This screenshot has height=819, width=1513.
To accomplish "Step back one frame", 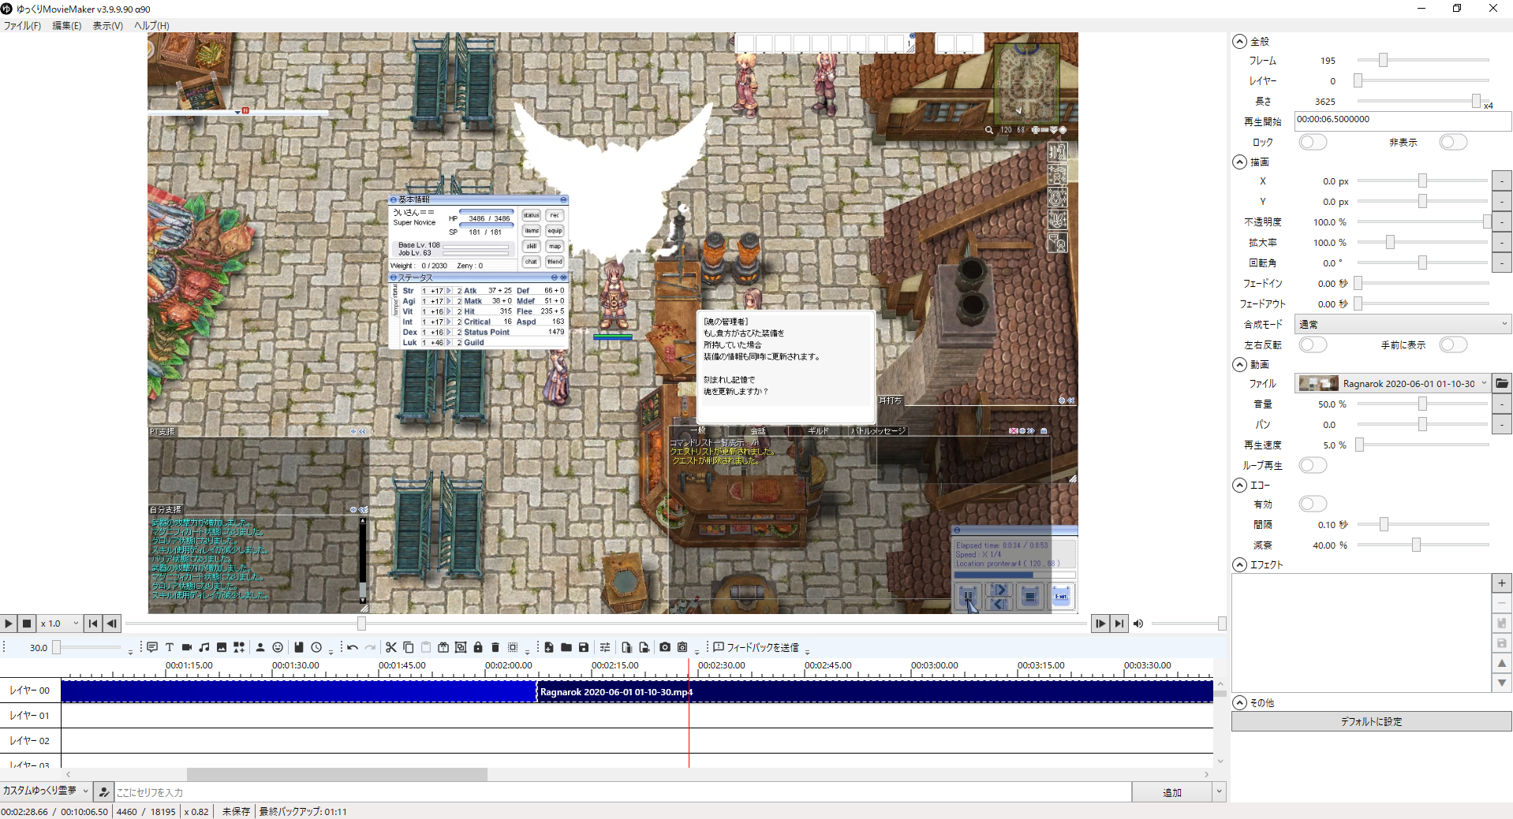I will point(112,624).
